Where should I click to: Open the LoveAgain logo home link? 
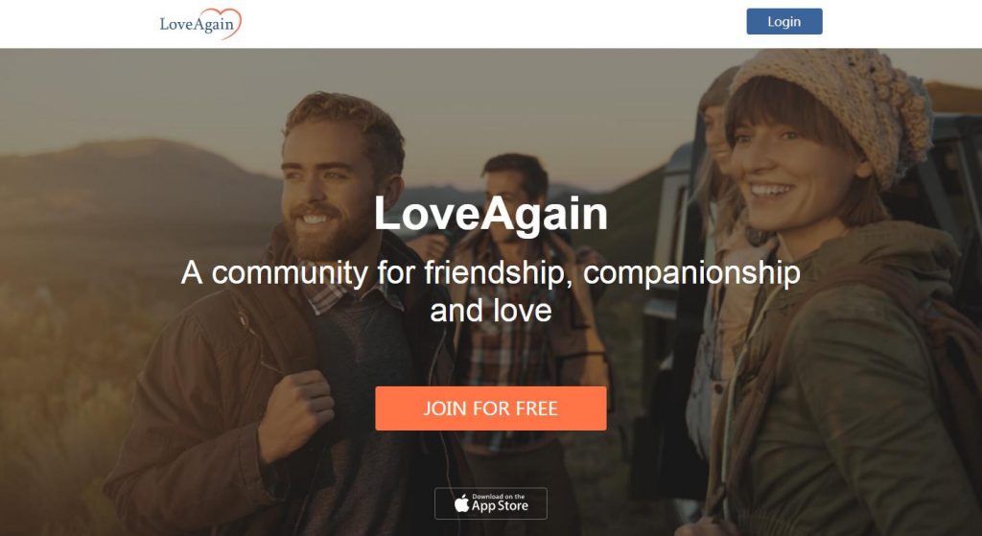click(200, 24)
